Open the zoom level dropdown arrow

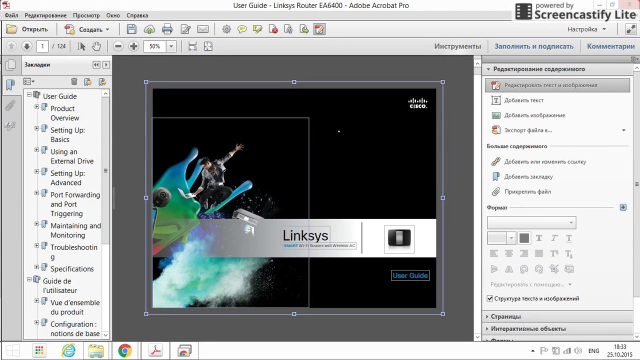tap(170, 46)
